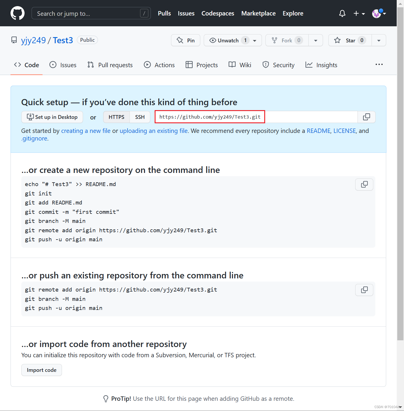Open the Security tab

(x=278, y=65)
